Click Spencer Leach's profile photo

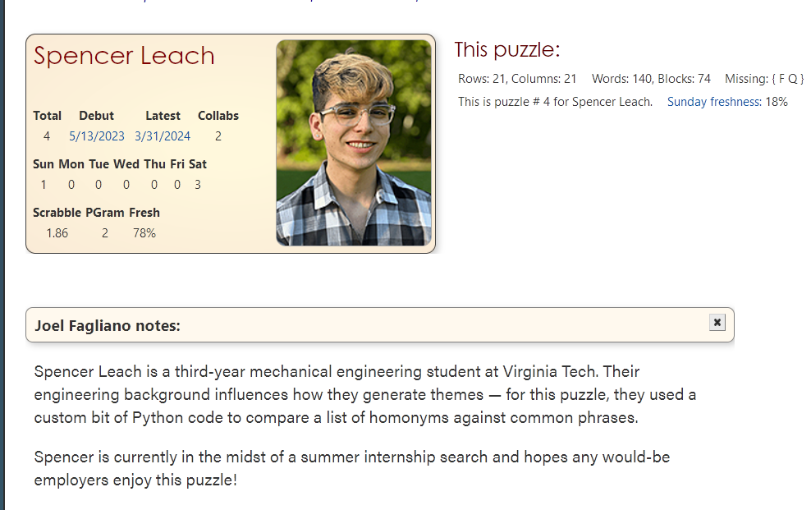(354, 143)
